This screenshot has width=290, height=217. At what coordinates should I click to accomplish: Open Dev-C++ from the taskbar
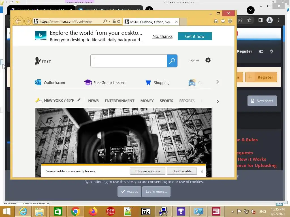pyautogui.click(x=111, y=211)
